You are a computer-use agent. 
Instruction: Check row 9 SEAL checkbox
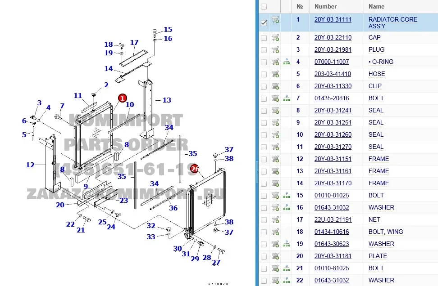click(x=264, y=123)
